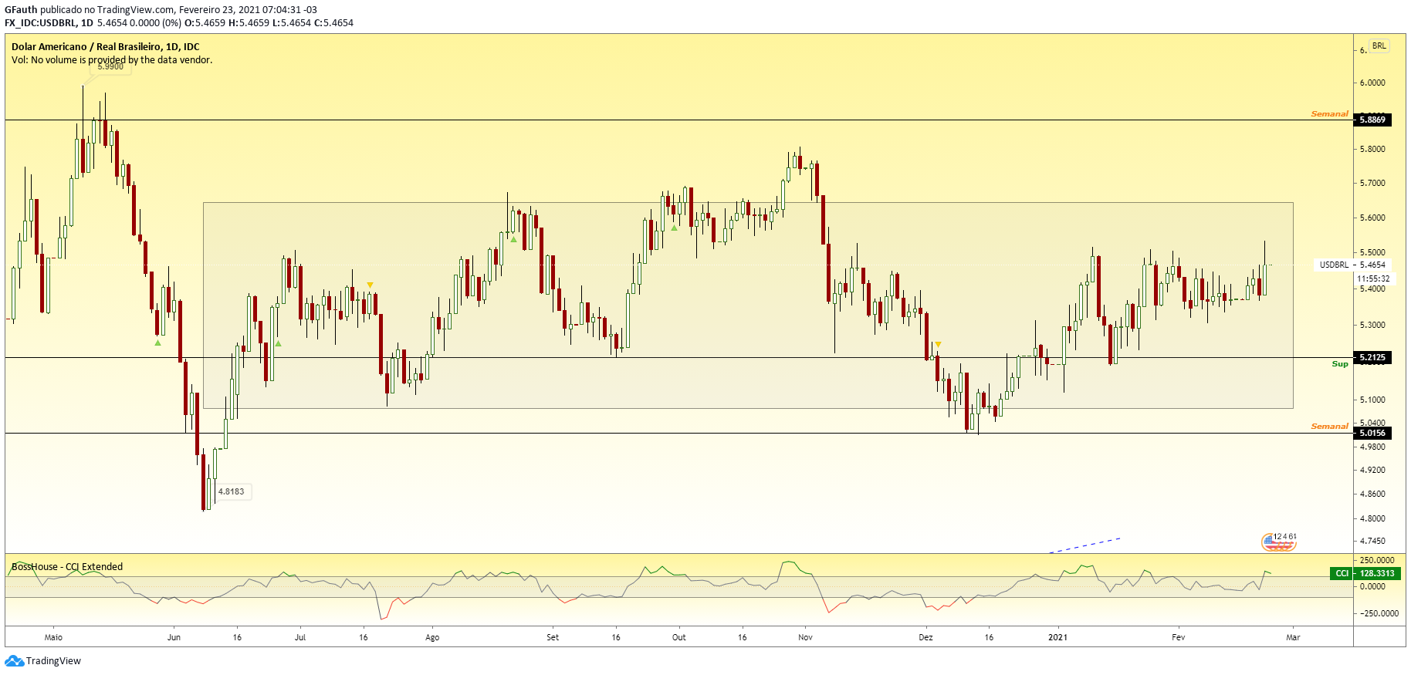1411x675 pixels.
Task: Select the upper orange Semanal line label
Action: point(1329,113)
